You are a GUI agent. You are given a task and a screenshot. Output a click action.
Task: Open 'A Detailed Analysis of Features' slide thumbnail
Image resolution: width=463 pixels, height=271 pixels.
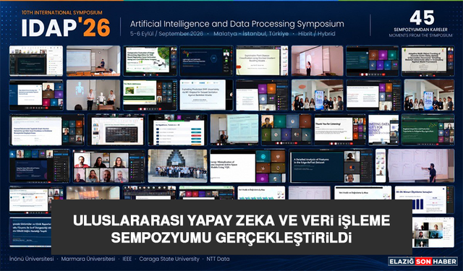tap(331, 166)
